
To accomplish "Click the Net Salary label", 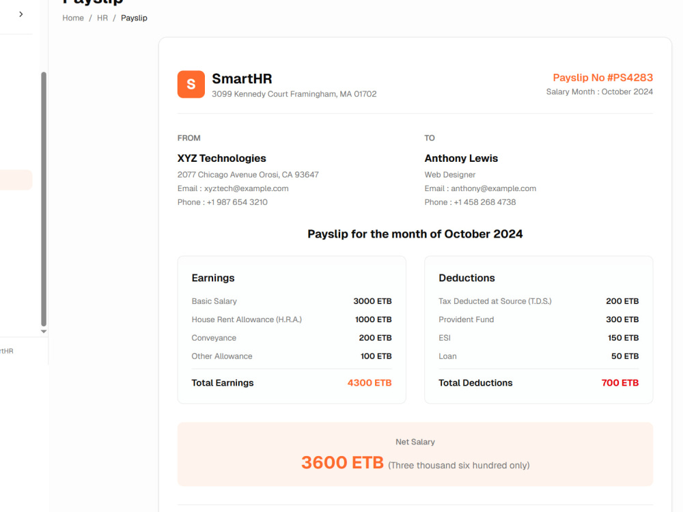I will coord(415,442).
